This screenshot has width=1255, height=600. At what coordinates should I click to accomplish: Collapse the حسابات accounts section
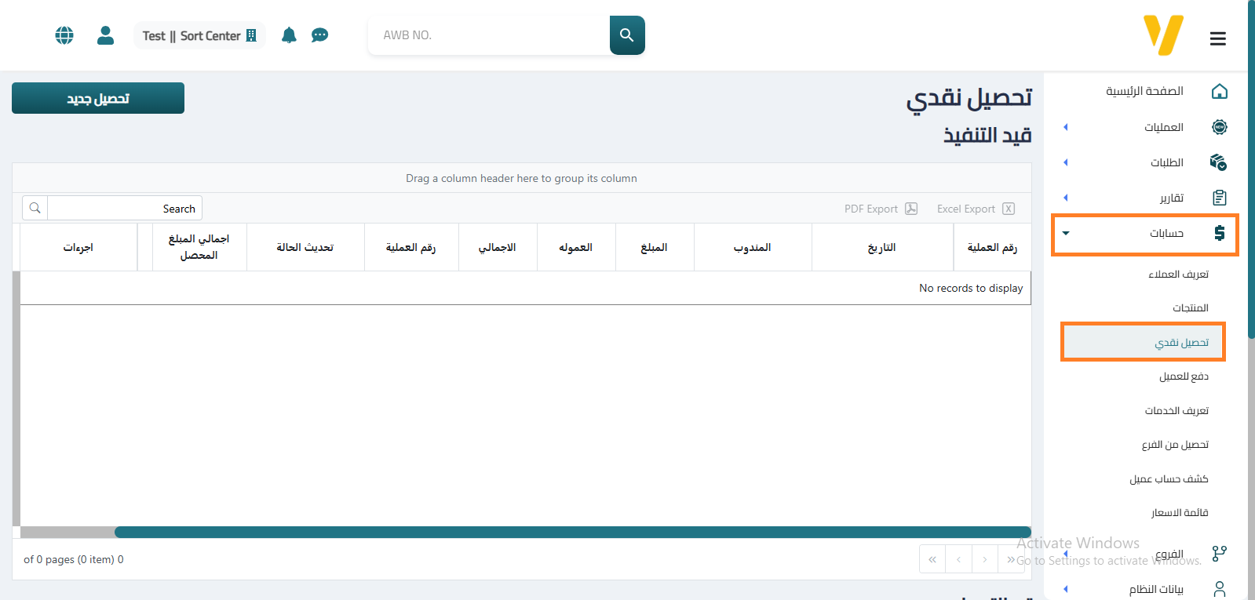[x=1065, y=233]
